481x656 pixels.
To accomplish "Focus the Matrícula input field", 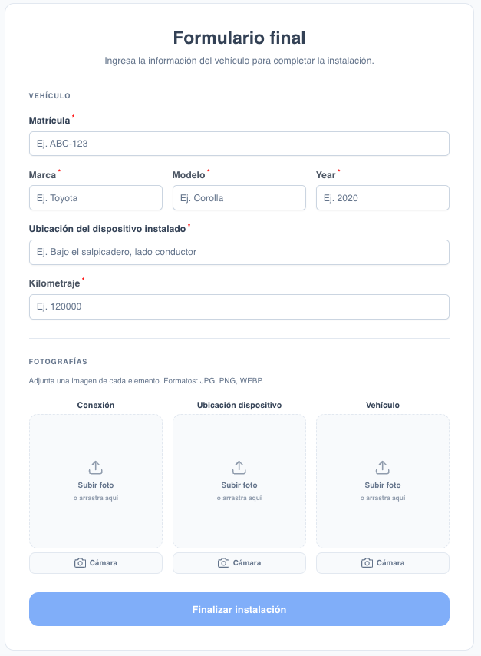I will point(239,144).
